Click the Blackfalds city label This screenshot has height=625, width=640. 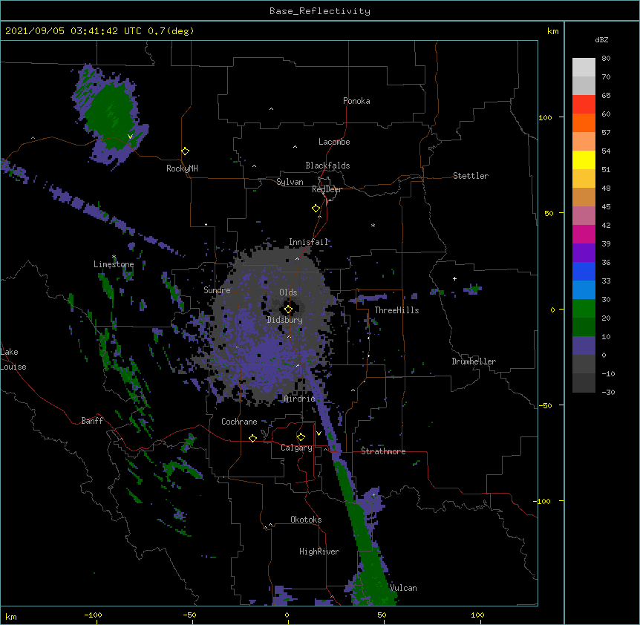pos(327,166)
